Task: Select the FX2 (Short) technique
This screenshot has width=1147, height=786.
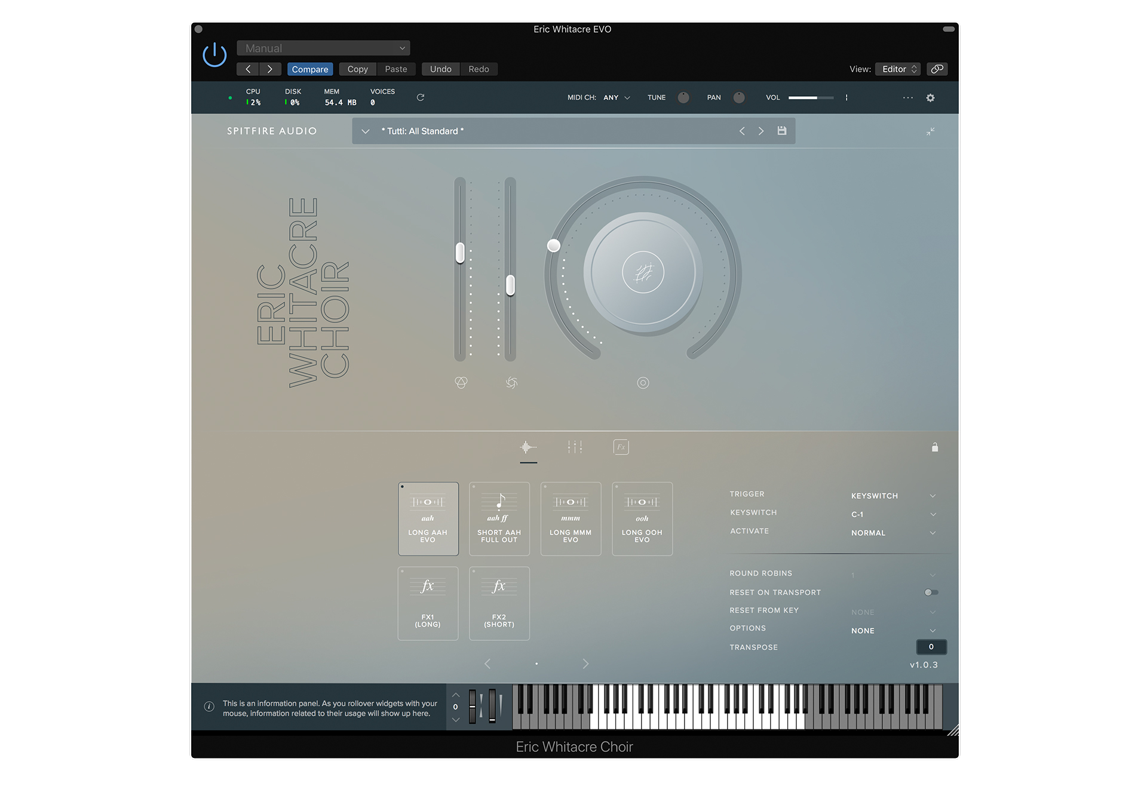Action: click(499, 604)
